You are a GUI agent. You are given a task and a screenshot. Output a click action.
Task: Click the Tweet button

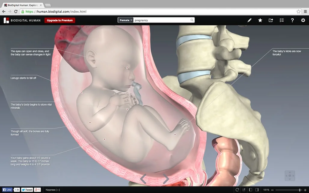click(x=27, y=190)
